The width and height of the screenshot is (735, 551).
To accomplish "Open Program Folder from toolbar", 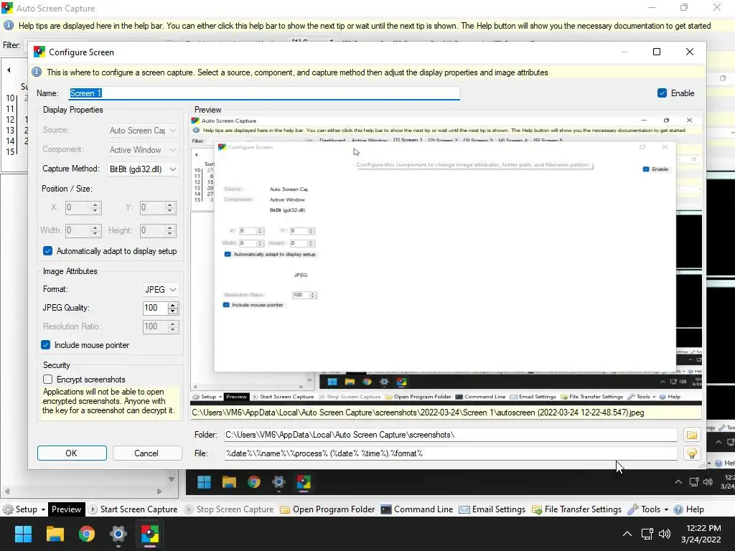I will tap(327, 509).
